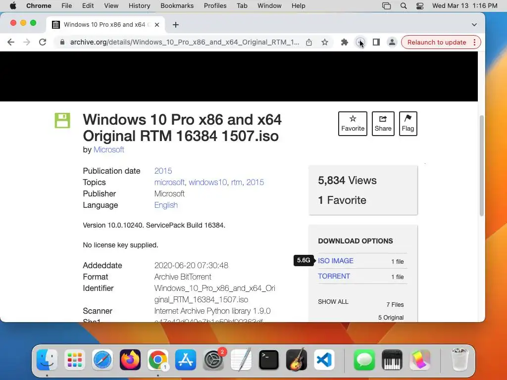Open the rainbow-colored app icon in the dock
This screenshot has width=507, height=380.
[x=420, y=360]
